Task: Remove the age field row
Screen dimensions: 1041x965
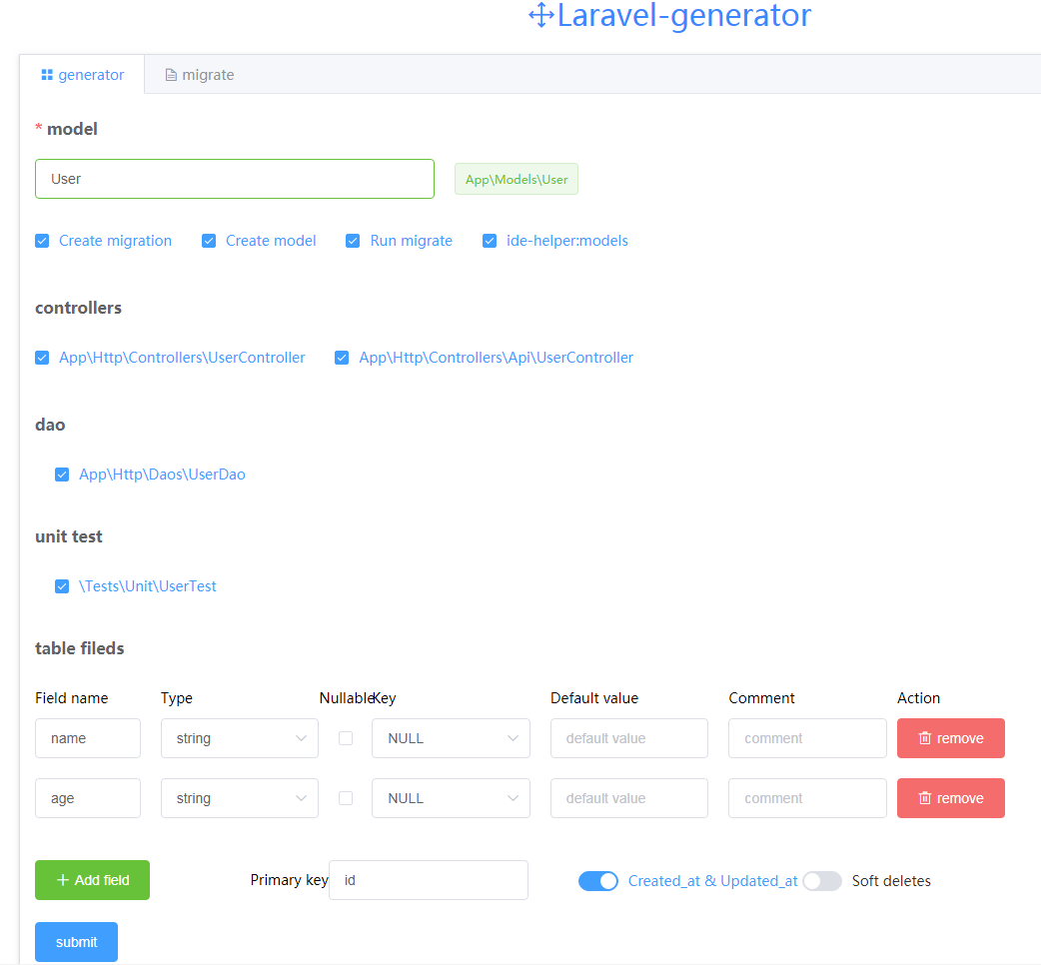Action: click(x=951, y=798)
